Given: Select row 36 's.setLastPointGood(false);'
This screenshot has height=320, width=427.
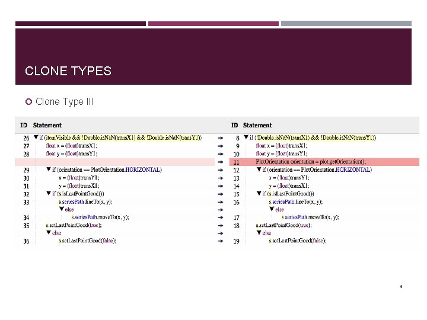Looking at the screenshot, I should click(x=87, y=241).
